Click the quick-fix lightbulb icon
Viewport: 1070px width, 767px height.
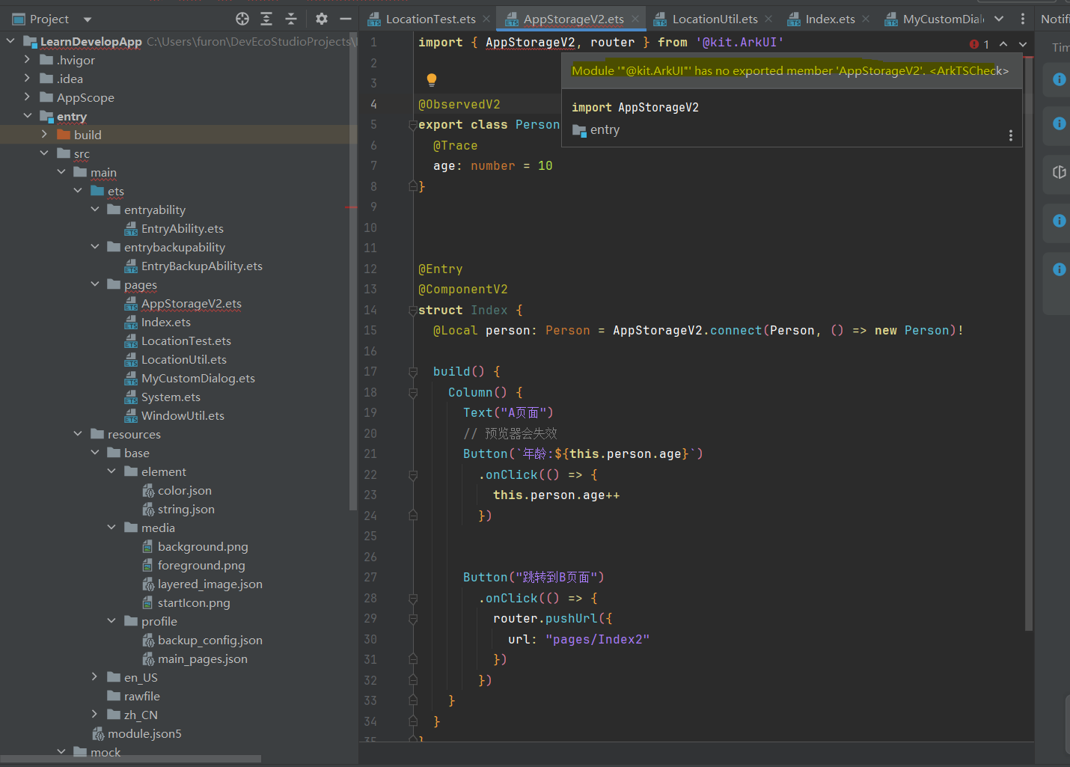tap(431, 79)
